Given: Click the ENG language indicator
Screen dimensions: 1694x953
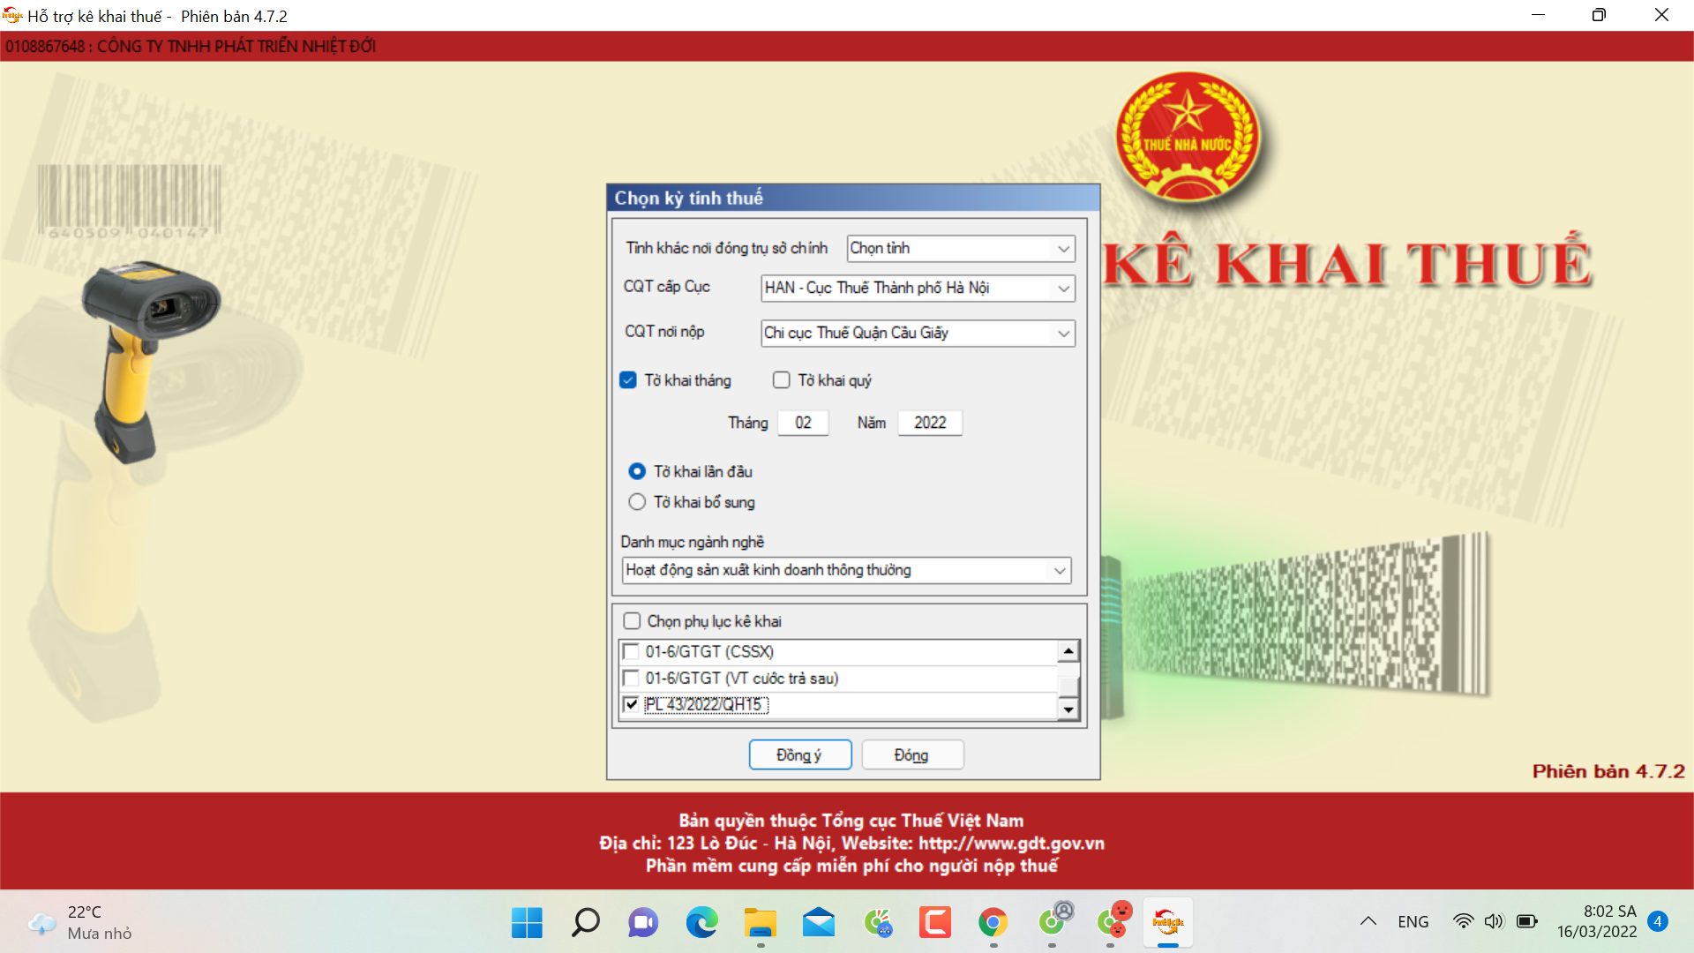Looking at the screenshot, I should (x=1413, y=921).
